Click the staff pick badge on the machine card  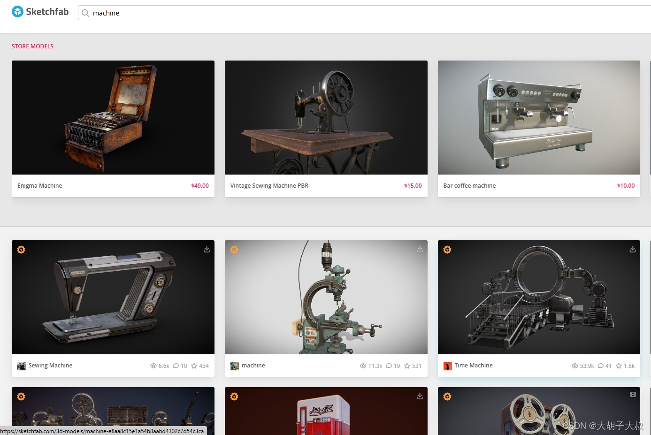click(234, 250)
